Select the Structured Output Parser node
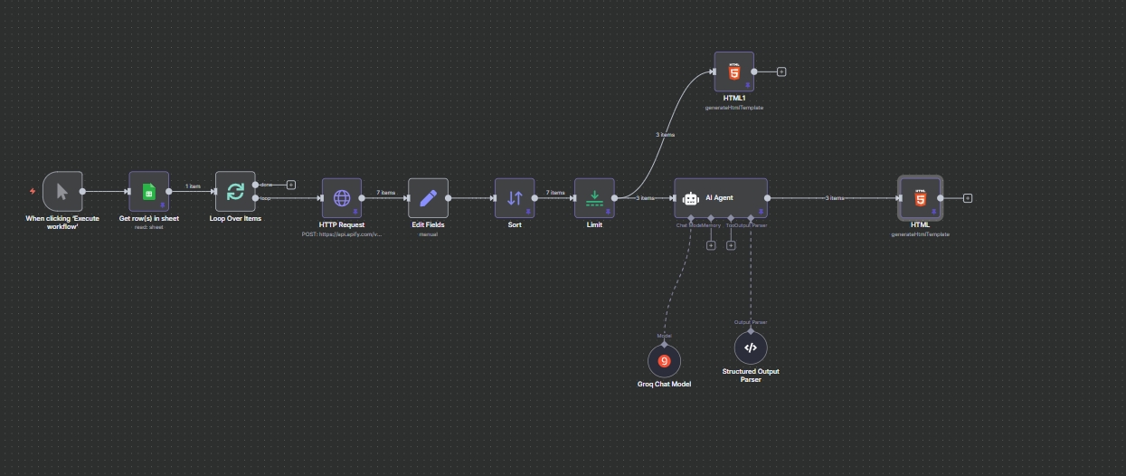Image resolution: width=1126 pixels, height=476 pixels. coord(750,347)
